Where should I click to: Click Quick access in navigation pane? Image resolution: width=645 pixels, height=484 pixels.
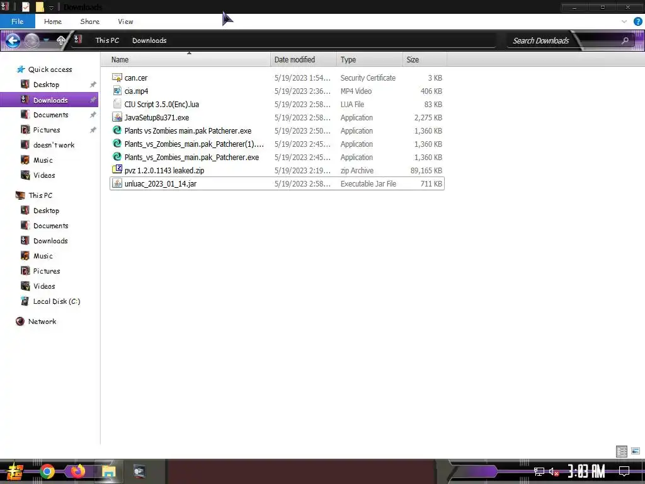[50, 69]
